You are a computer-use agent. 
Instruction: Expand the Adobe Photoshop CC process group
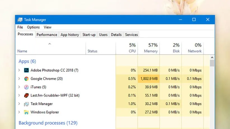[19, 70]
